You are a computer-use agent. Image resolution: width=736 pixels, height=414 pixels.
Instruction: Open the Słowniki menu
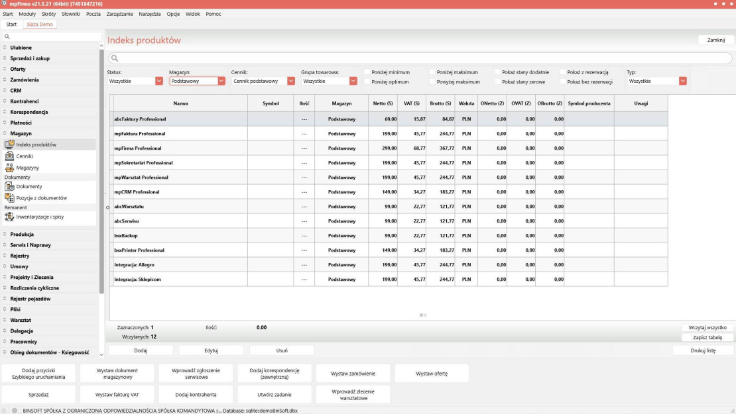71,14
